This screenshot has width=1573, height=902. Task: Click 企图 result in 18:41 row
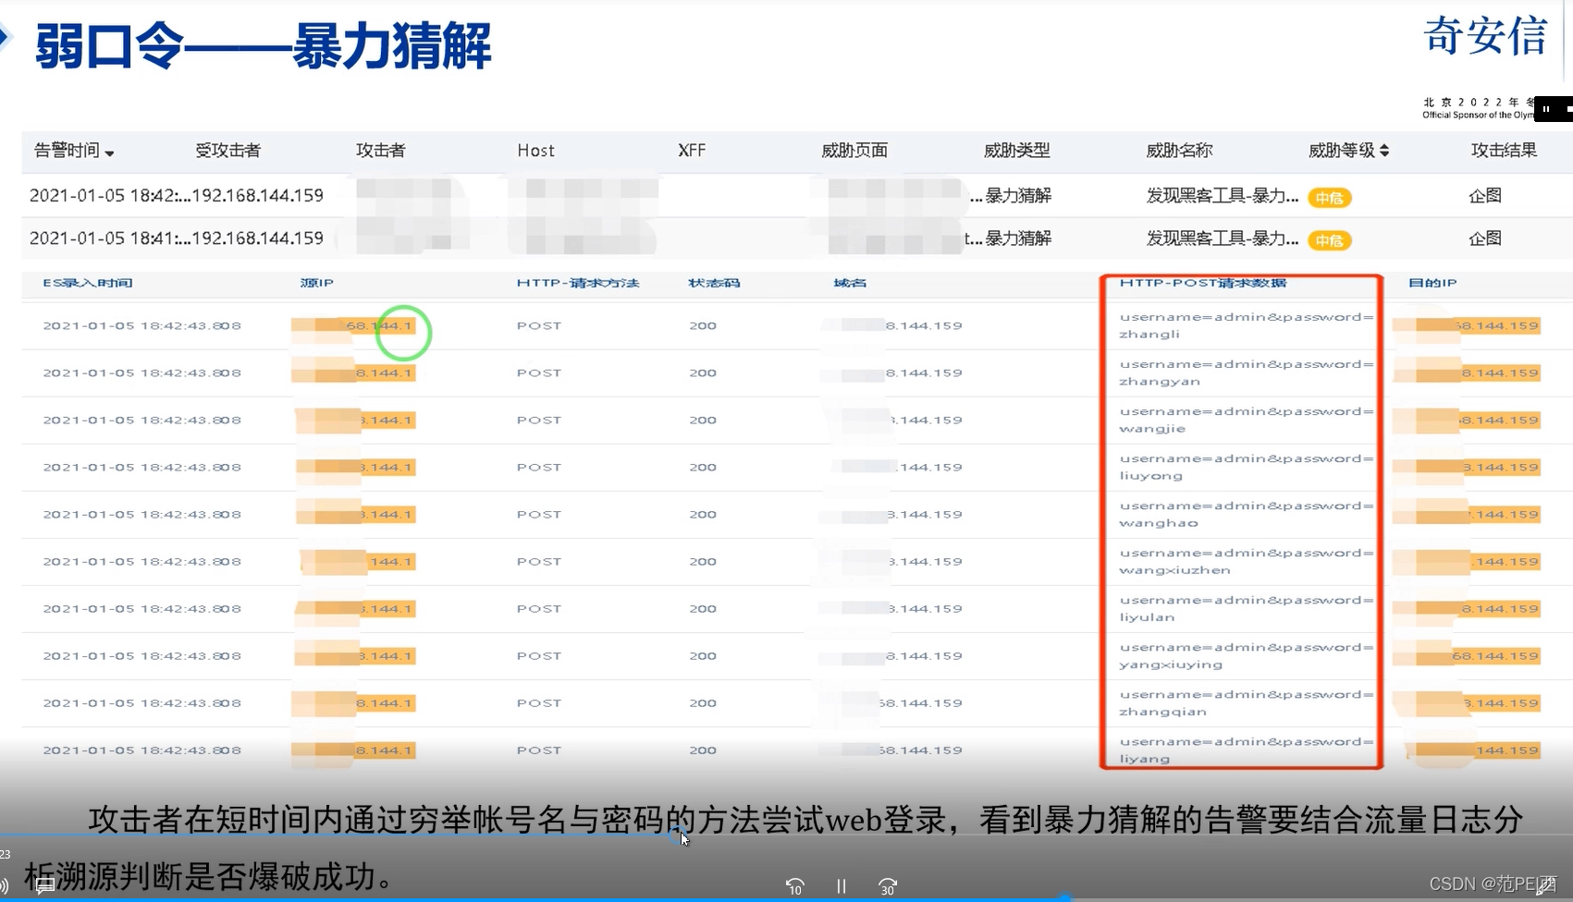pos(1485,238)
